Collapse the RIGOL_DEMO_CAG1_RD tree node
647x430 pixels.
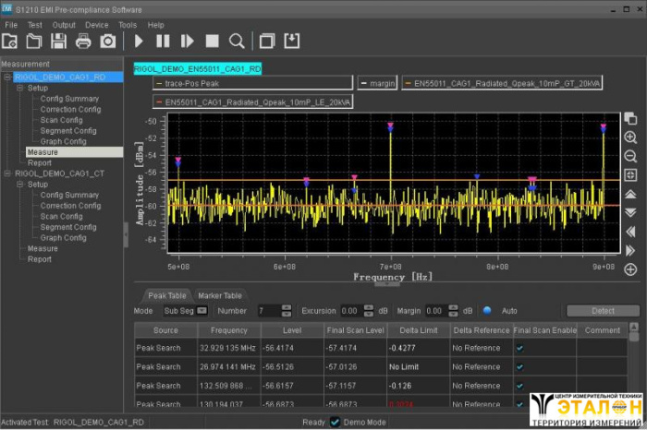[7, 77]
